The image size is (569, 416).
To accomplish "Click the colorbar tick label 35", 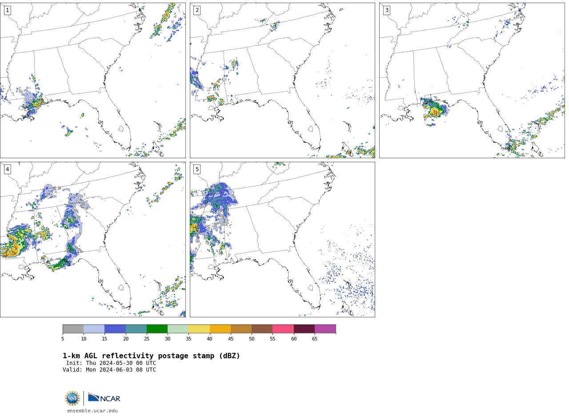I will click(x=188, y=339).
